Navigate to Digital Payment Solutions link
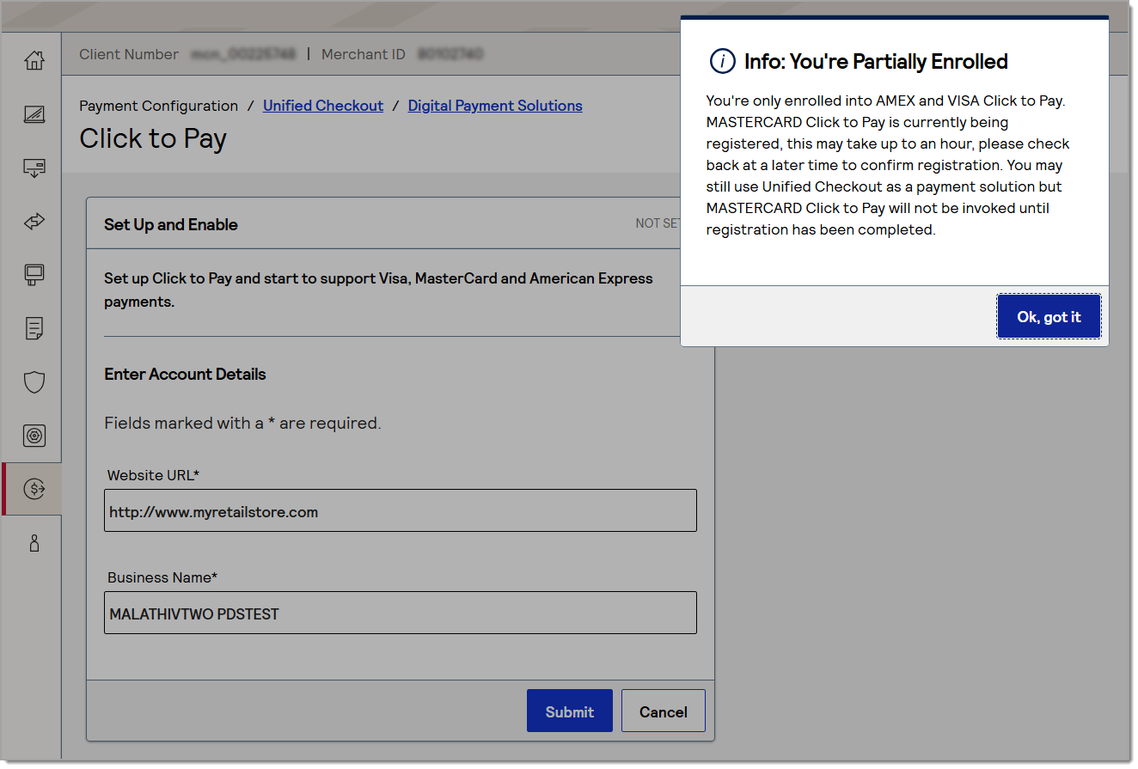Viewport: 1138px width, 769px height. coord(494,106)
